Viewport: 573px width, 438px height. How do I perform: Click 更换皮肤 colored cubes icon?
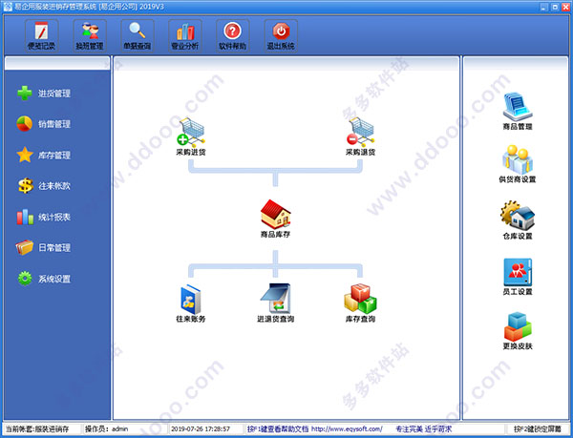[518, 327]
